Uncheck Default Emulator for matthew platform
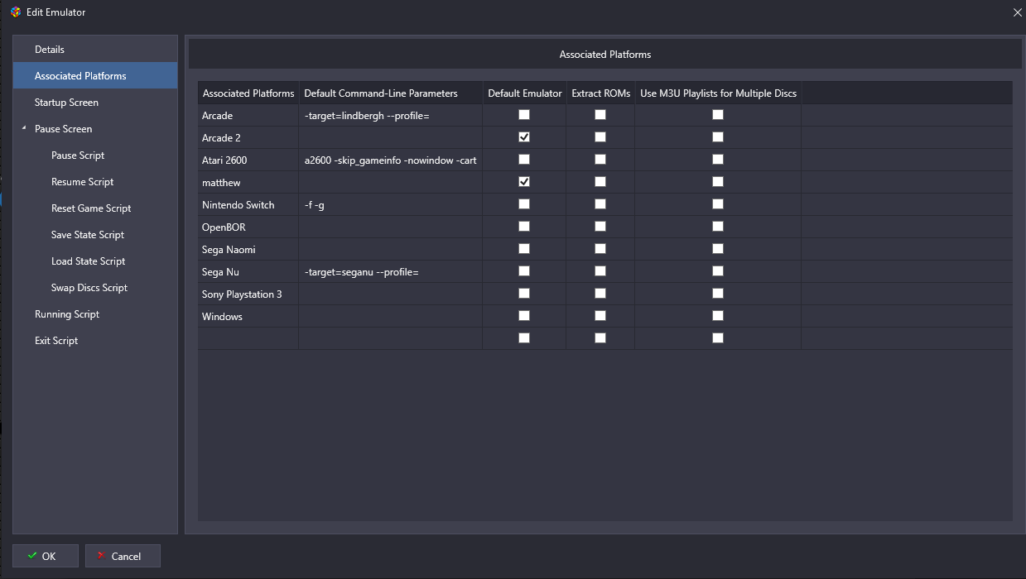 point(524,182)
